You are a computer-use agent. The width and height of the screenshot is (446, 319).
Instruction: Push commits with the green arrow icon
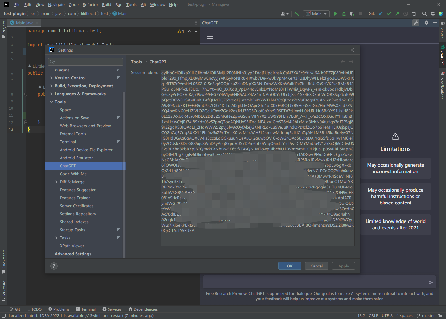(397, 14)
